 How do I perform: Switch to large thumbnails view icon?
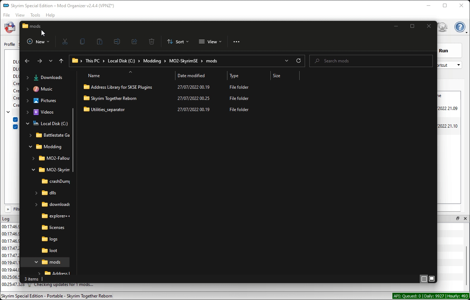[x=432, y=279]
